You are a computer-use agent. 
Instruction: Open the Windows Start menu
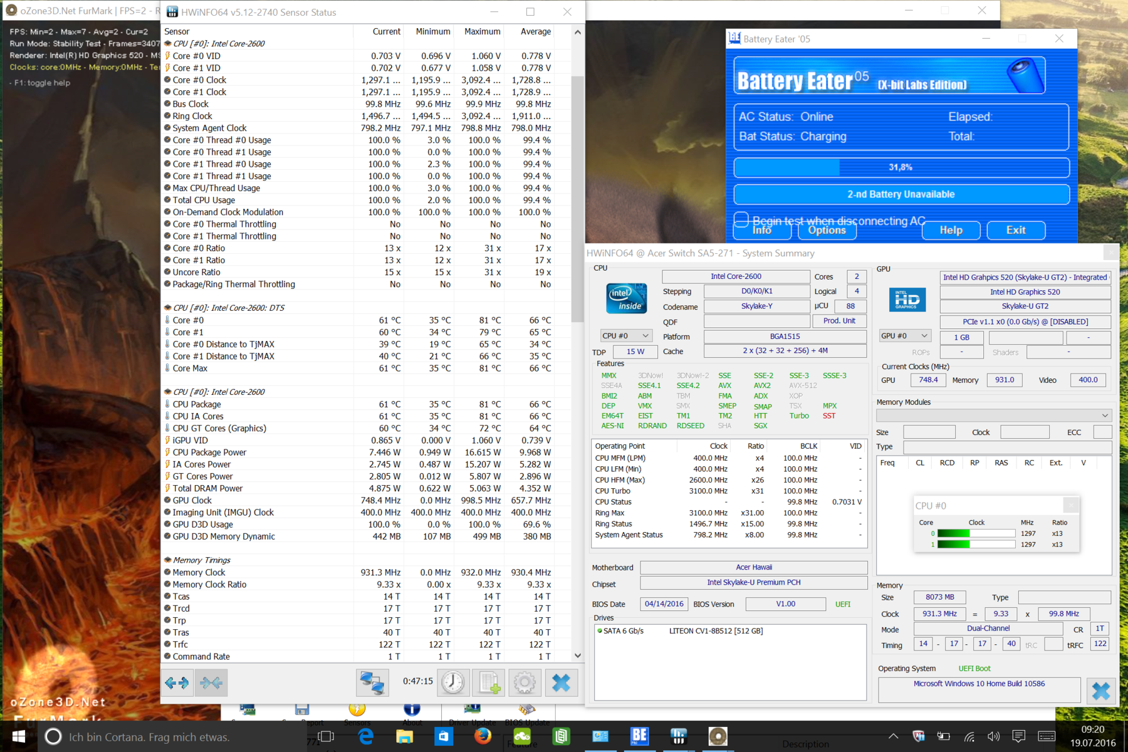pos(19,736)
